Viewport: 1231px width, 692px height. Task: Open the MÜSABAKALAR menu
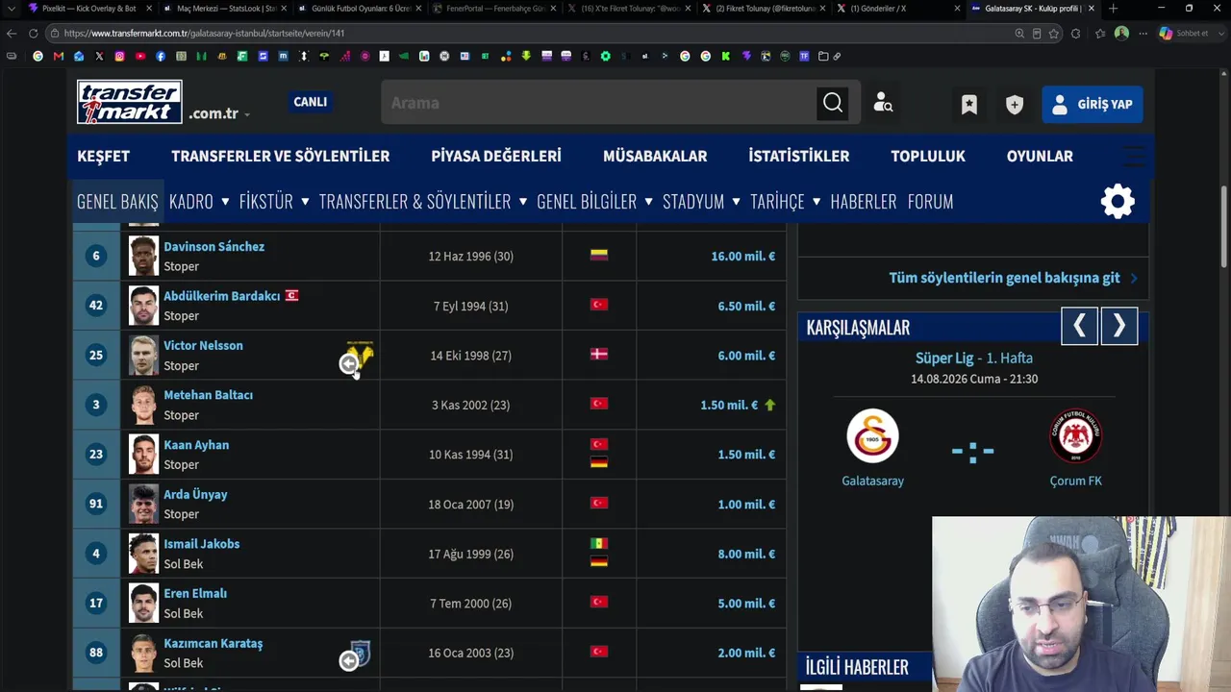(655, 156)
